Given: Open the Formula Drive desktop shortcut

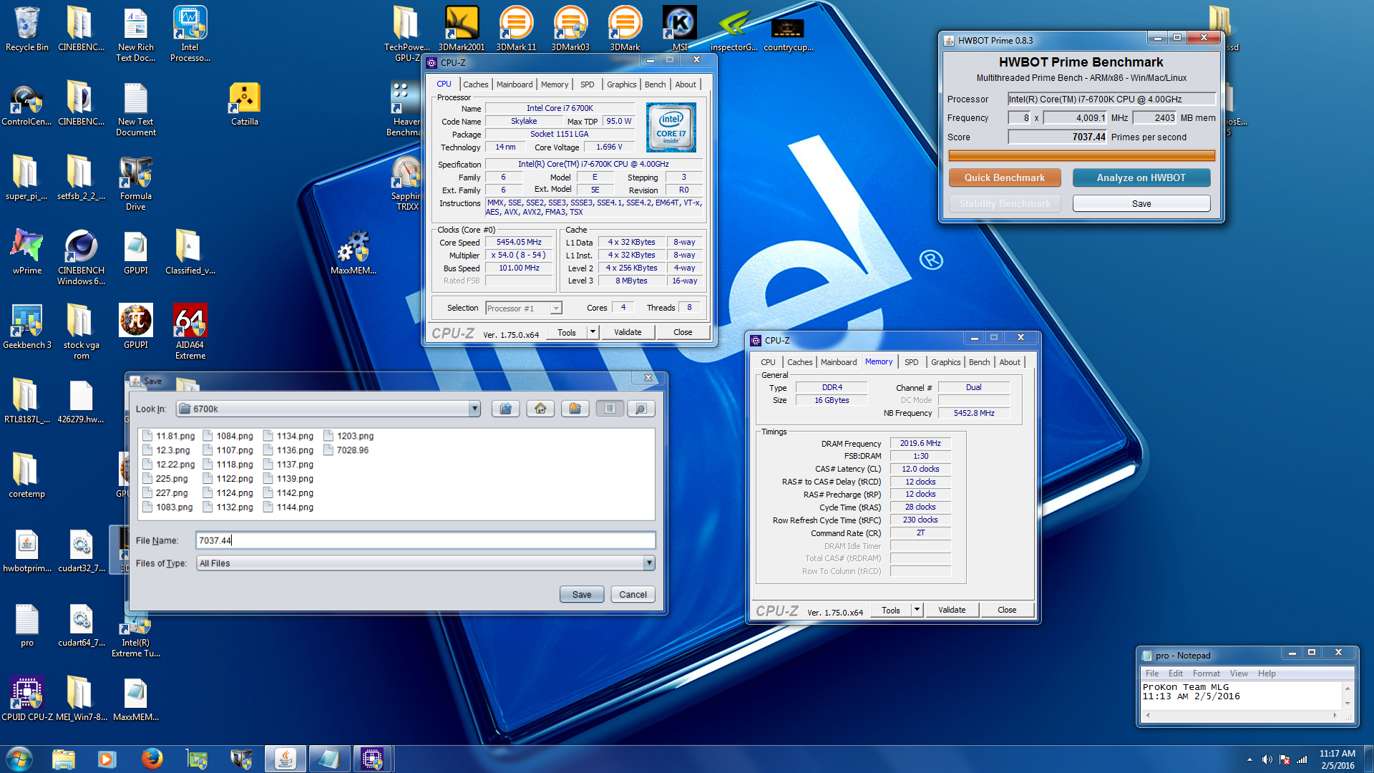Looking at the screenshot, I should point(136,183).
